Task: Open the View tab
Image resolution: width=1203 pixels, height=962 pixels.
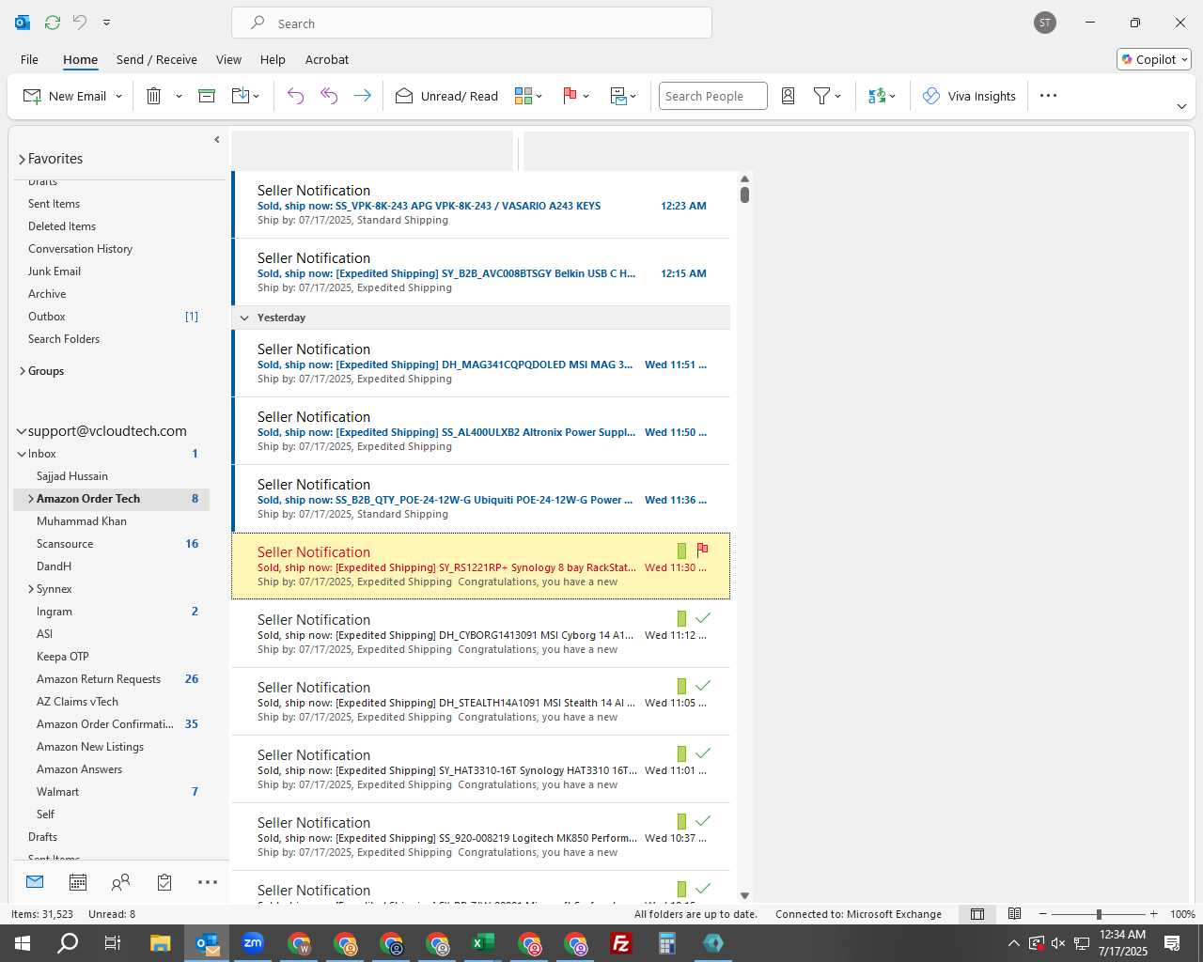Action: click(228, 59)
